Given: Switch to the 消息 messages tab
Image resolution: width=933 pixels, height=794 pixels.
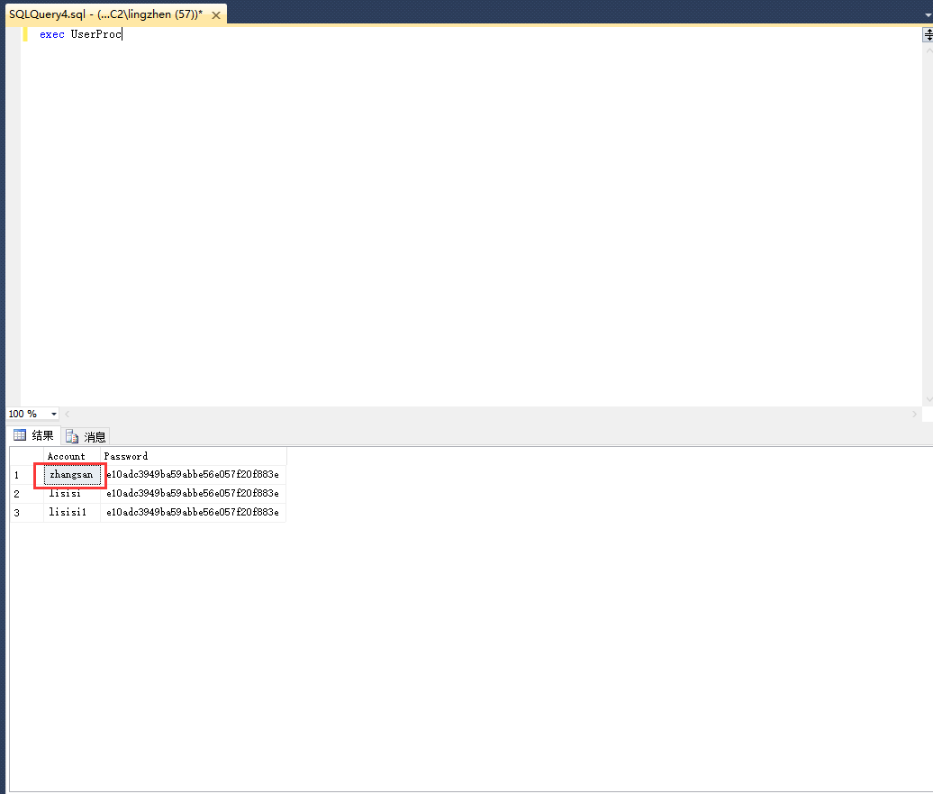Looking at the screenshot, I should click(x=95, y=435).
